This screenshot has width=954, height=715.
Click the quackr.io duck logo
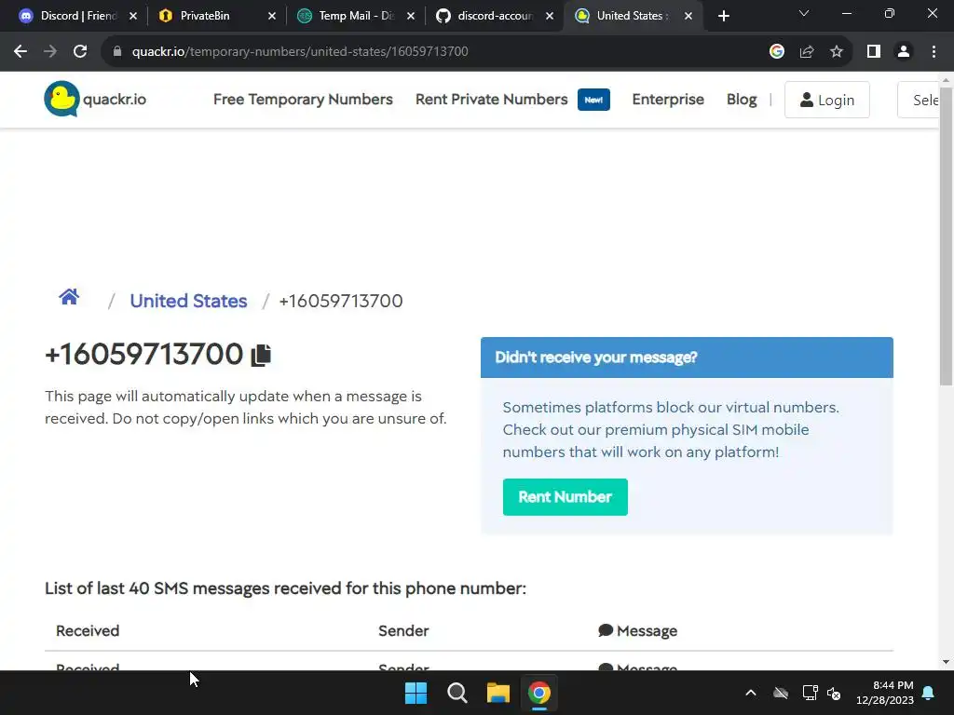(61, 99)
